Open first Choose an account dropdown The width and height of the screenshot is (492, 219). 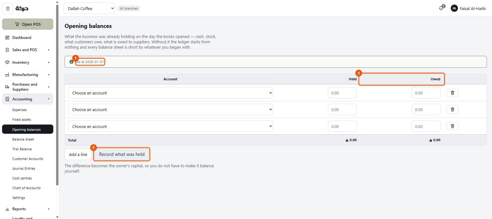click(x=170, y=93)
